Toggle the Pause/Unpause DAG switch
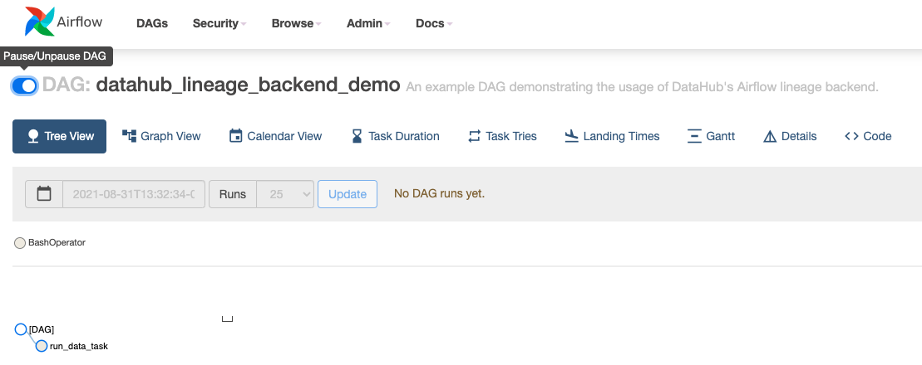922x365 pixels. point(24,85)
